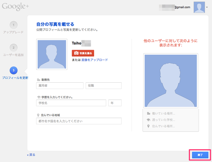Click the small profile photo placeholder
The image size is (212, 162).
tap(52, 54)
